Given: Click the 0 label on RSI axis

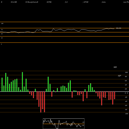Looking at the screenshot, I should 1,44.
